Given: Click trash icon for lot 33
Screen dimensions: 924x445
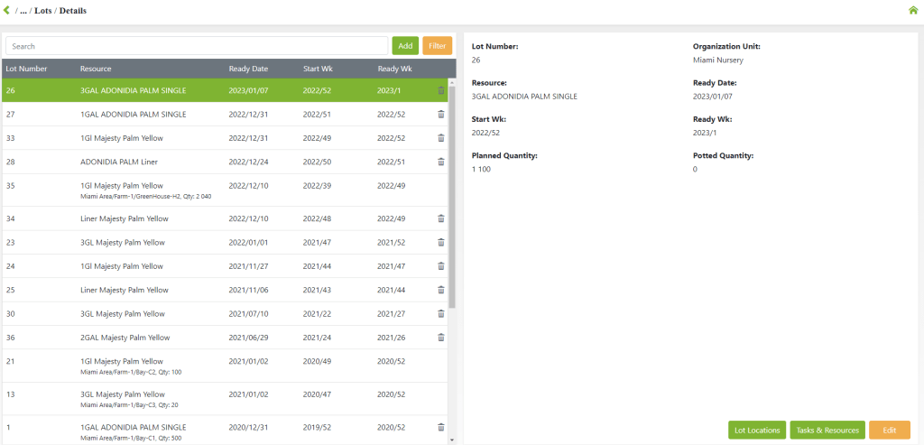Looking at the screenshot, I should tap(441, 138).
